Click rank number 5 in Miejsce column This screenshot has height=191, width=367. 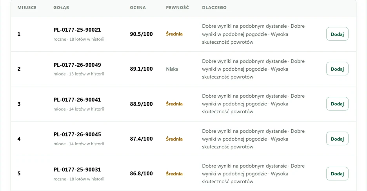point(19,173)
